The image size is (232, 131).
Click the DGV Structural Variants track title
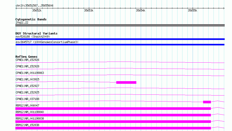pos(36,33)
